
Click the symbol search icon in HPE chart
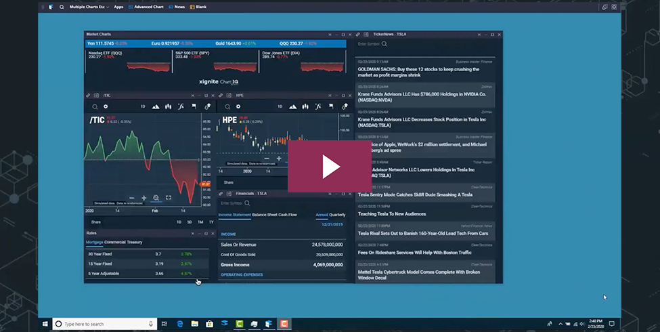227,106
